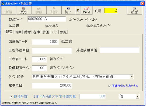
Task: Click the 終了 (exit) toolbar button
Action: coord(68,10)
